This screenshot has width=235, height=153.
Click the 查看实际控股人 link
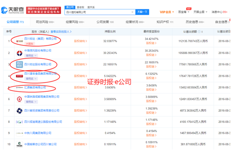point(61,31)
